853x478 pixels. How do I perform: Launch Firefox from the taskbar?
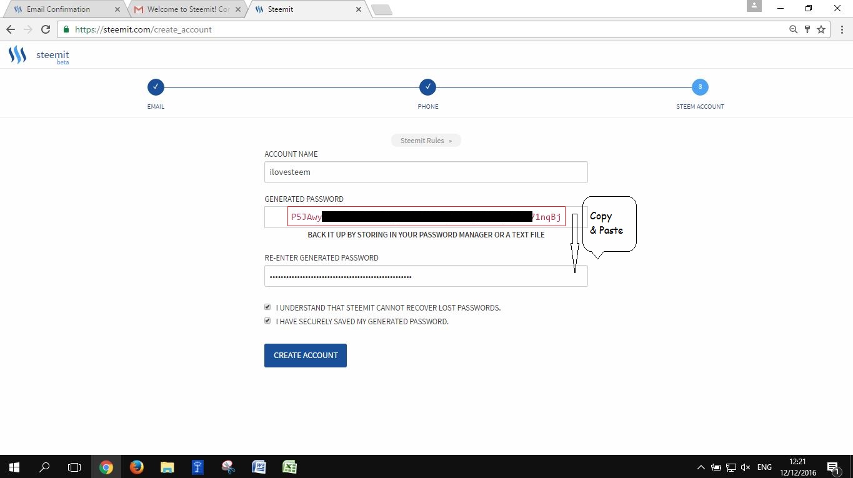137,467
